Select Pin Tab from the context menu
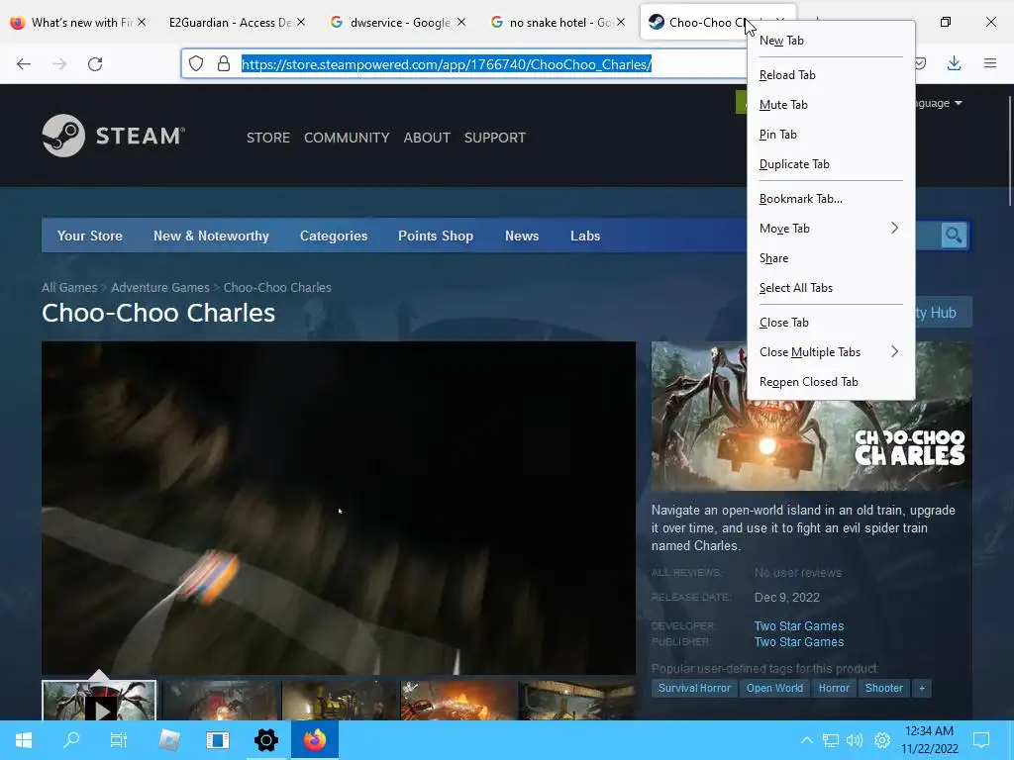 click(831, 135)
